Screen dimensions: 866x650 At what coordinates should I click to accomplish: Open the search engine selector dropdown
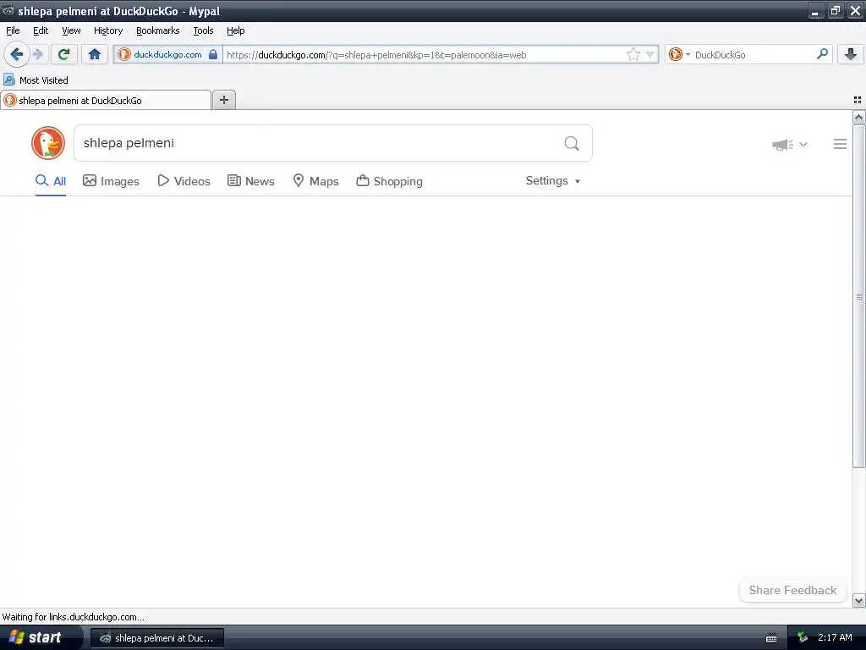click(x=679, y=54)
